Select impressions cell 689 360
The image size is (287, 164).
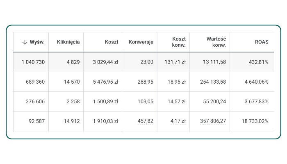point(35,82)
